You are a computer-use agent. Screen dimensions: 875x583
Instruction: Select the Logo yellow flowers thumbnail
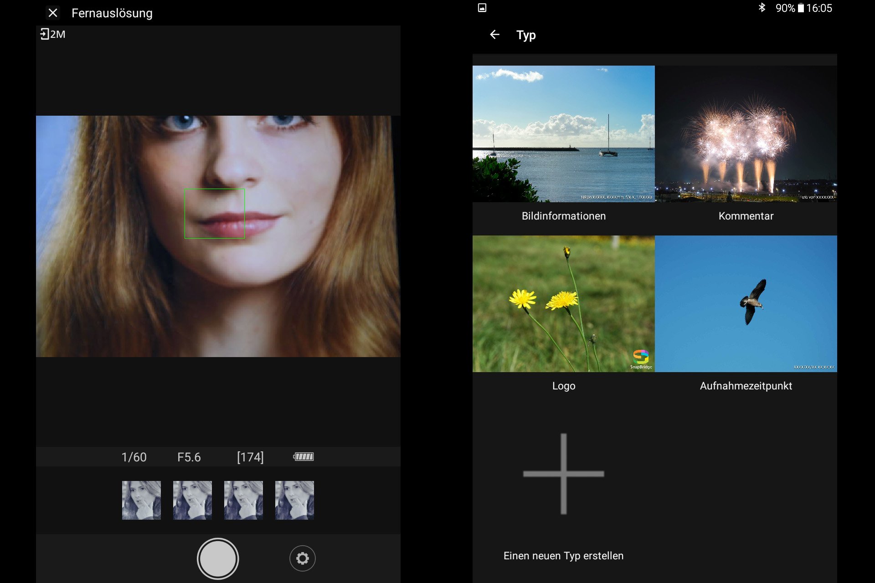coord(564,304)
